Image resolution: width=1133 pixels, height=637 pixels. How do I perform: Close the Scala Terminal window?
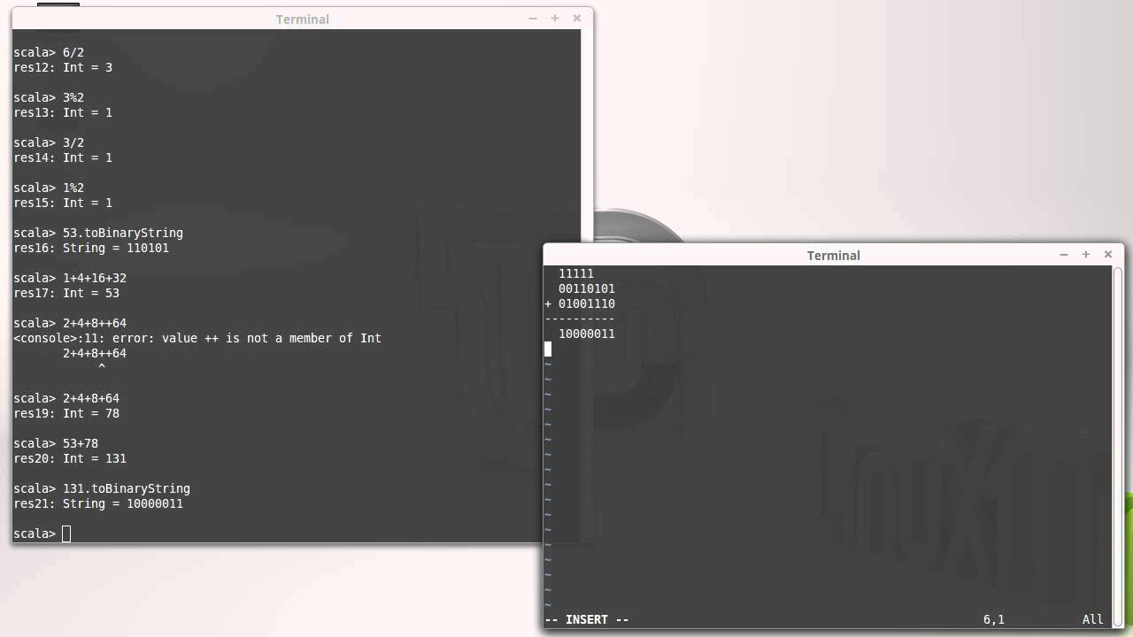pos(577,18)
